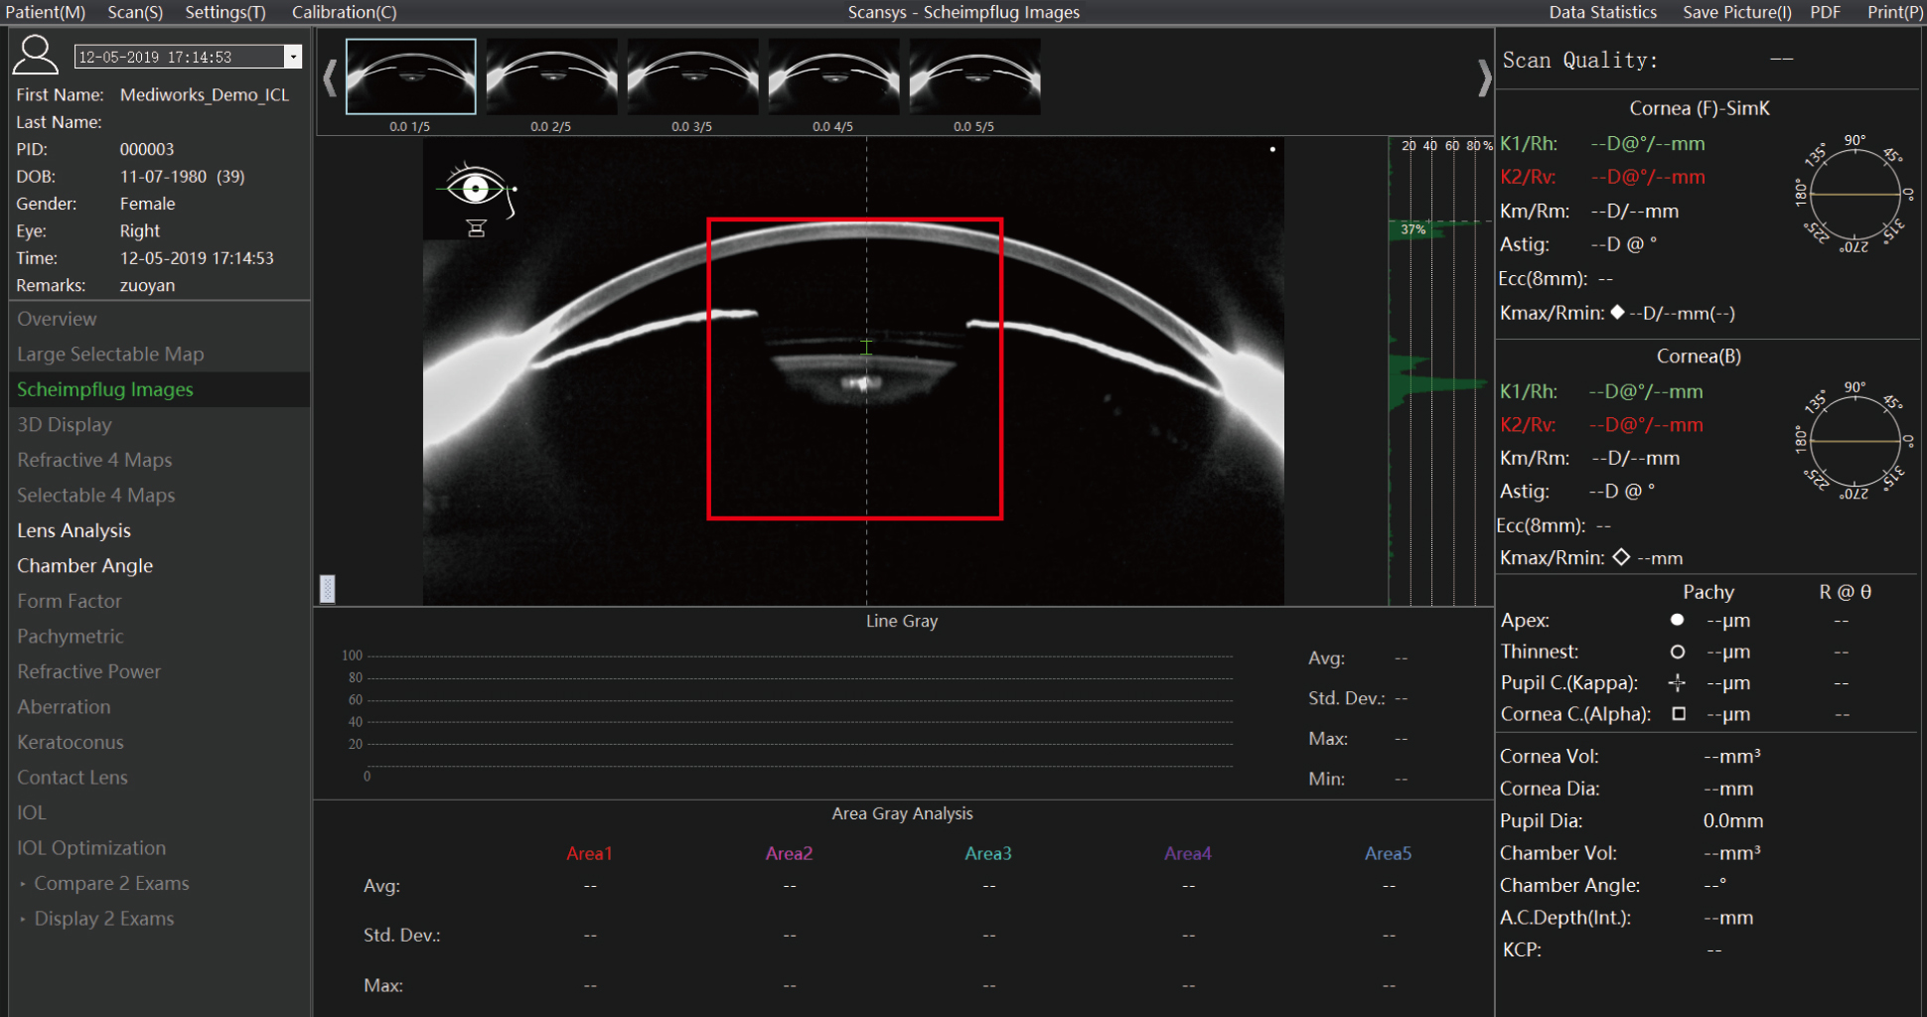Screen dimensions: 1927x1017
Task: Click the filled diamond Kmax marker
Action: pos(1617,312)
